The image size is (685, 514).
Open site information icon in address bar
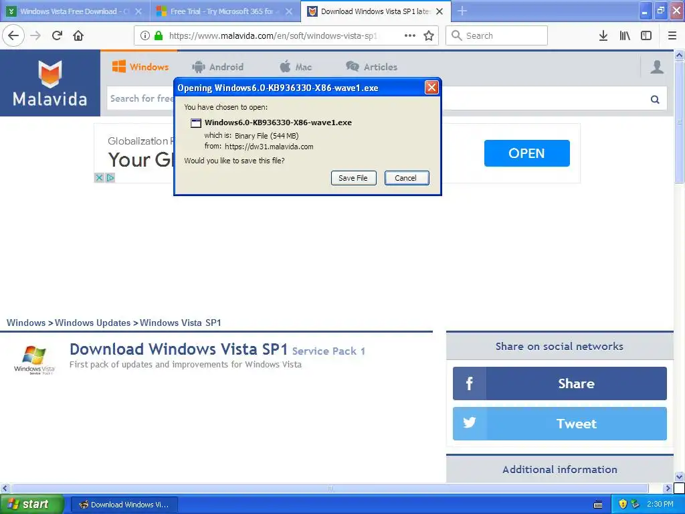coord(145,35)
